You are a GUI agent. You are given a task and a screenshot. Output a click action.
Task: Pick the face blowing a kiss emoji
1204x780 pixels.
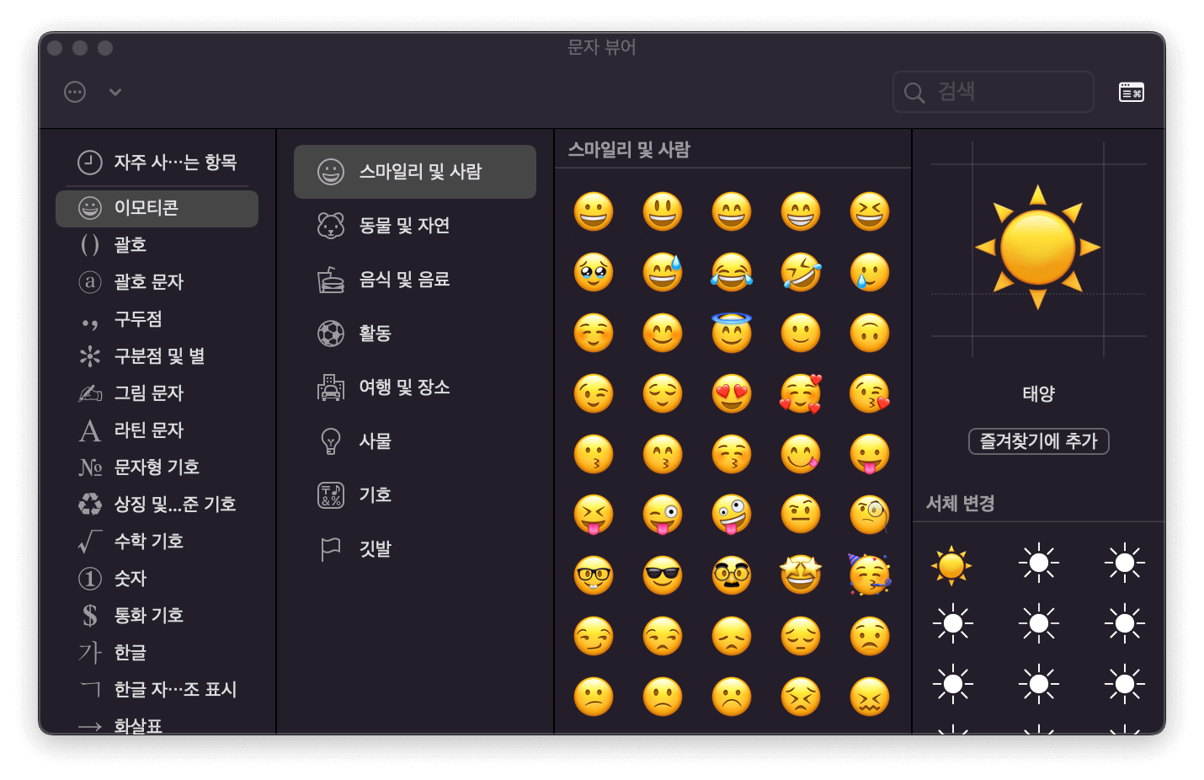[x=870, y=393]
